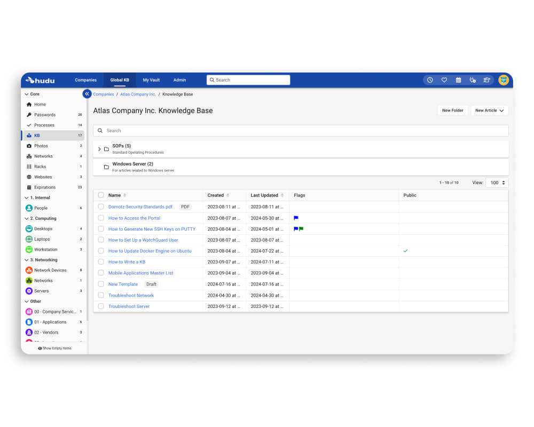534x427 pixels.
Task: Show empty items in sidebar
Action: pos(54,349)
